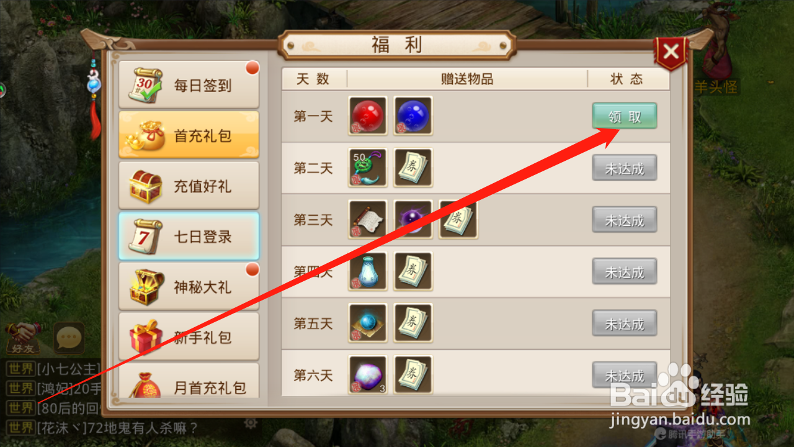Open the chat speech bubble icon
Viewport: 794px width, 447px height.
coord(69,338)
